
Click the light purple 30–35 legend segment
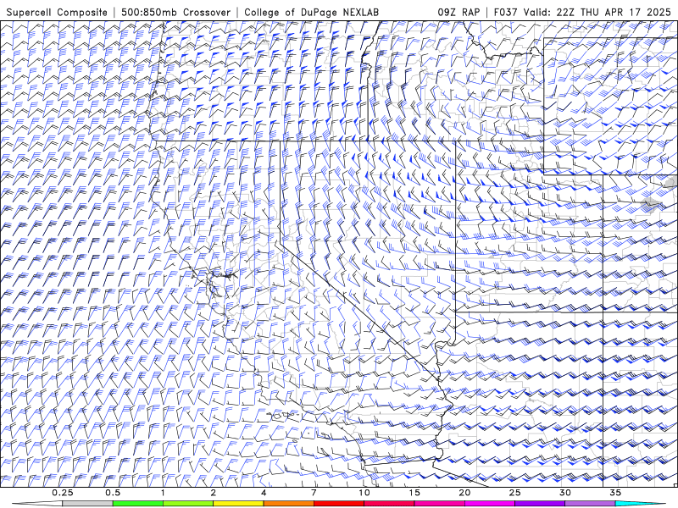pos(590,504)
